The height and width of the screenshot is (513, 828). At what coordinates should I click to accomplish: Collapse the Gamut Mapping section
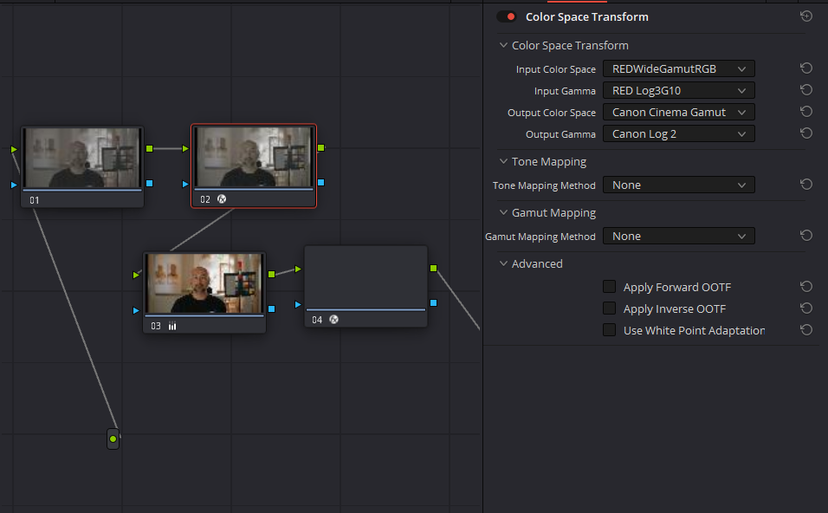tap(503, 212)
